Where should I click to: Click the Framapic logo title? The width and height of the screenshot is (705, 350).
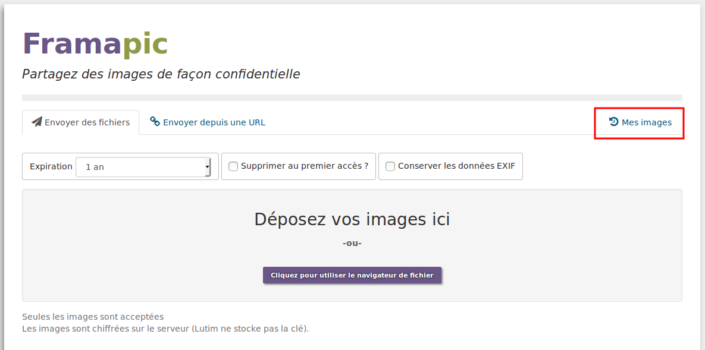click(95, 44)
